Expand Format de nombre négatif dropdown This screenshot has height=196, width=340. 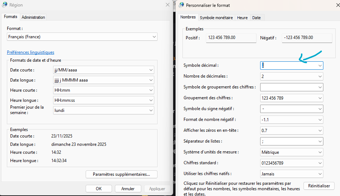pos(292,120)
